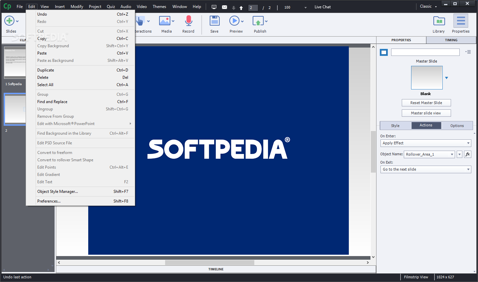Open the Classic workspace dropdown

(428, 6)
